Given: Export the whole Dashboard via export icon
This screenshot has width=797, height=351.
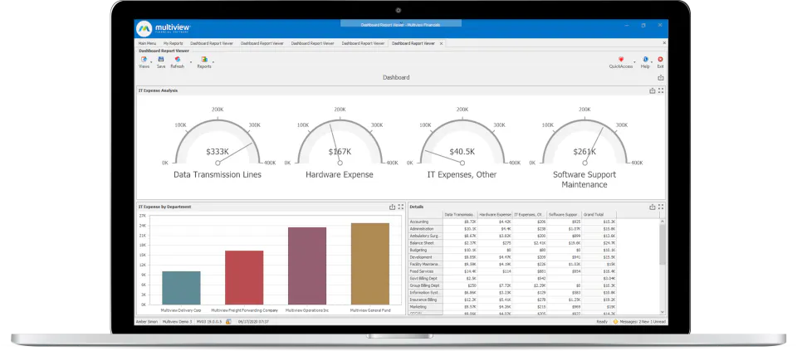Looking at the screenshot, I should (x=661, y=78).
